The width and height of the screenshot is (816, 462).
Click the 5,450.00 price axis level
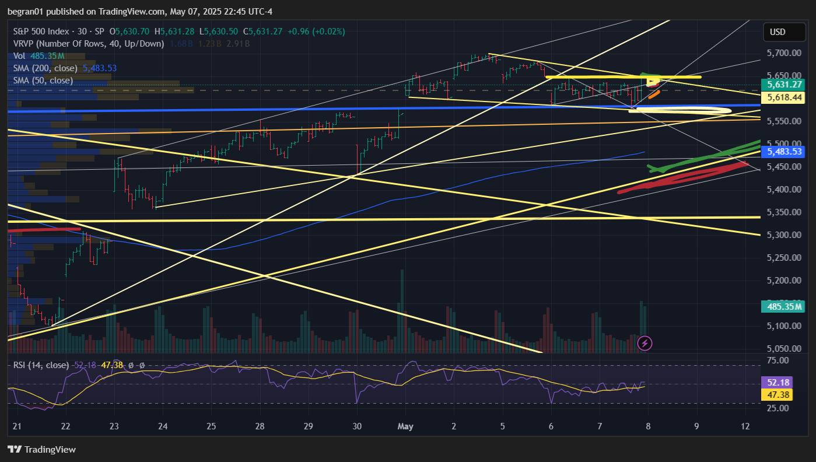coord(784,167)
